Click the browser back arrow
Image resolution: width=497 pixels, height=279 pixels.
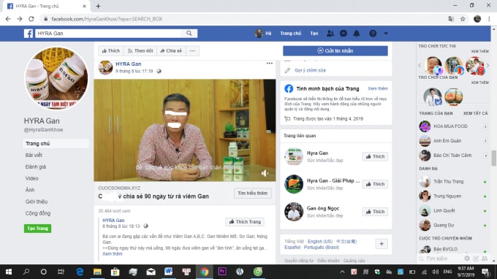click(8, 19)
